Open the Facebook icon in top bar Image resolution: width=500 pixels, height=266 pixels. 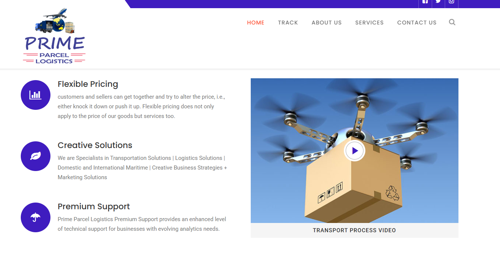(x=425, y=2)
